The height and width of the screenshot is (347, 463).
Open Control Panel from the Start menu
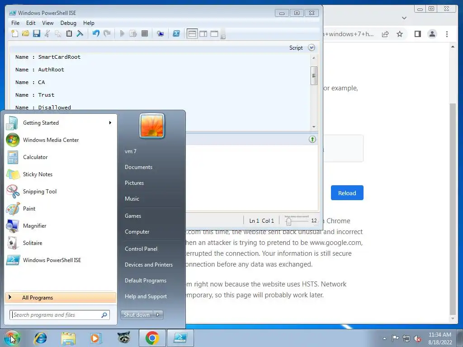tap(141, 249)
